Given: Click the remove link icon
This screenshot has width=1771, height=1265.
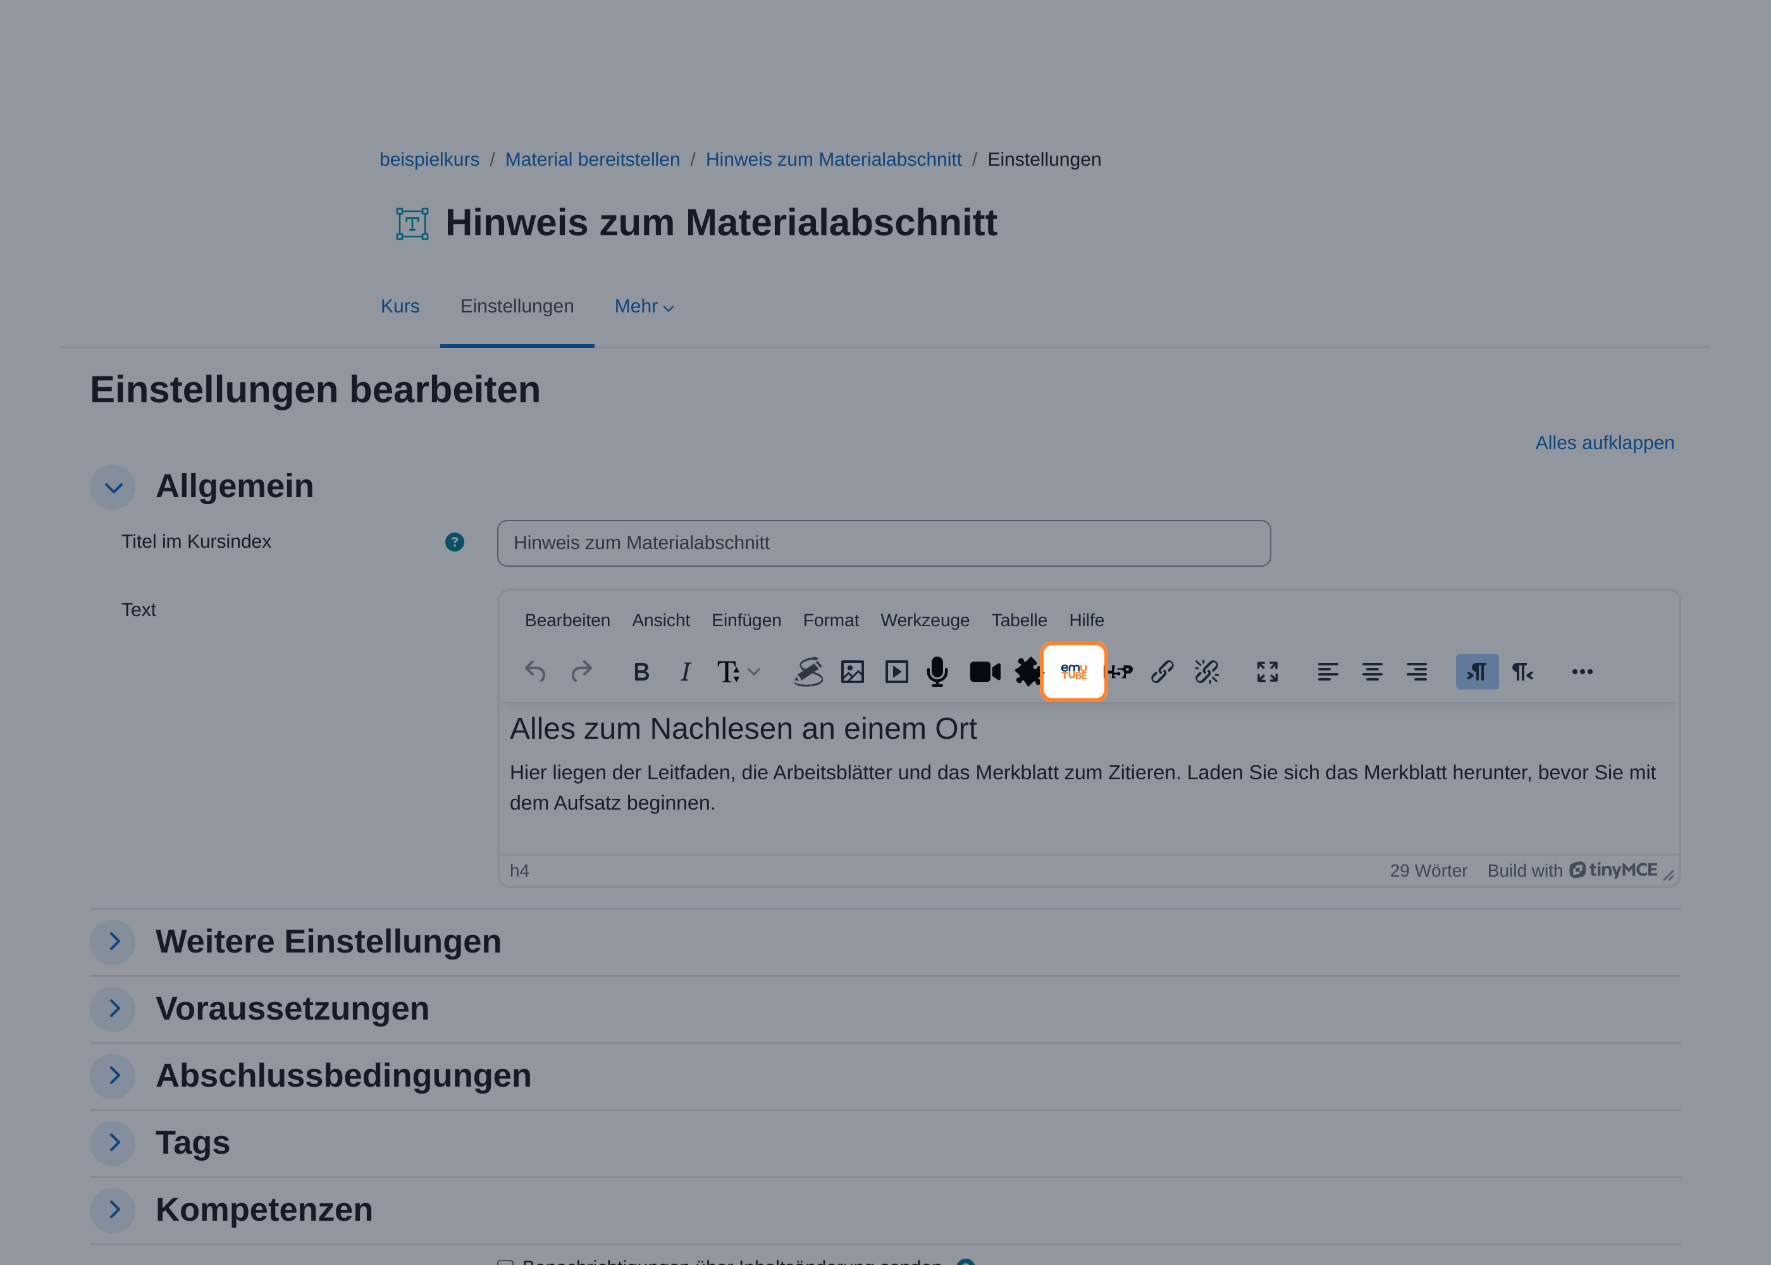Looking at the screenshot, I should pyautogui.click(x=1206, y=672).
